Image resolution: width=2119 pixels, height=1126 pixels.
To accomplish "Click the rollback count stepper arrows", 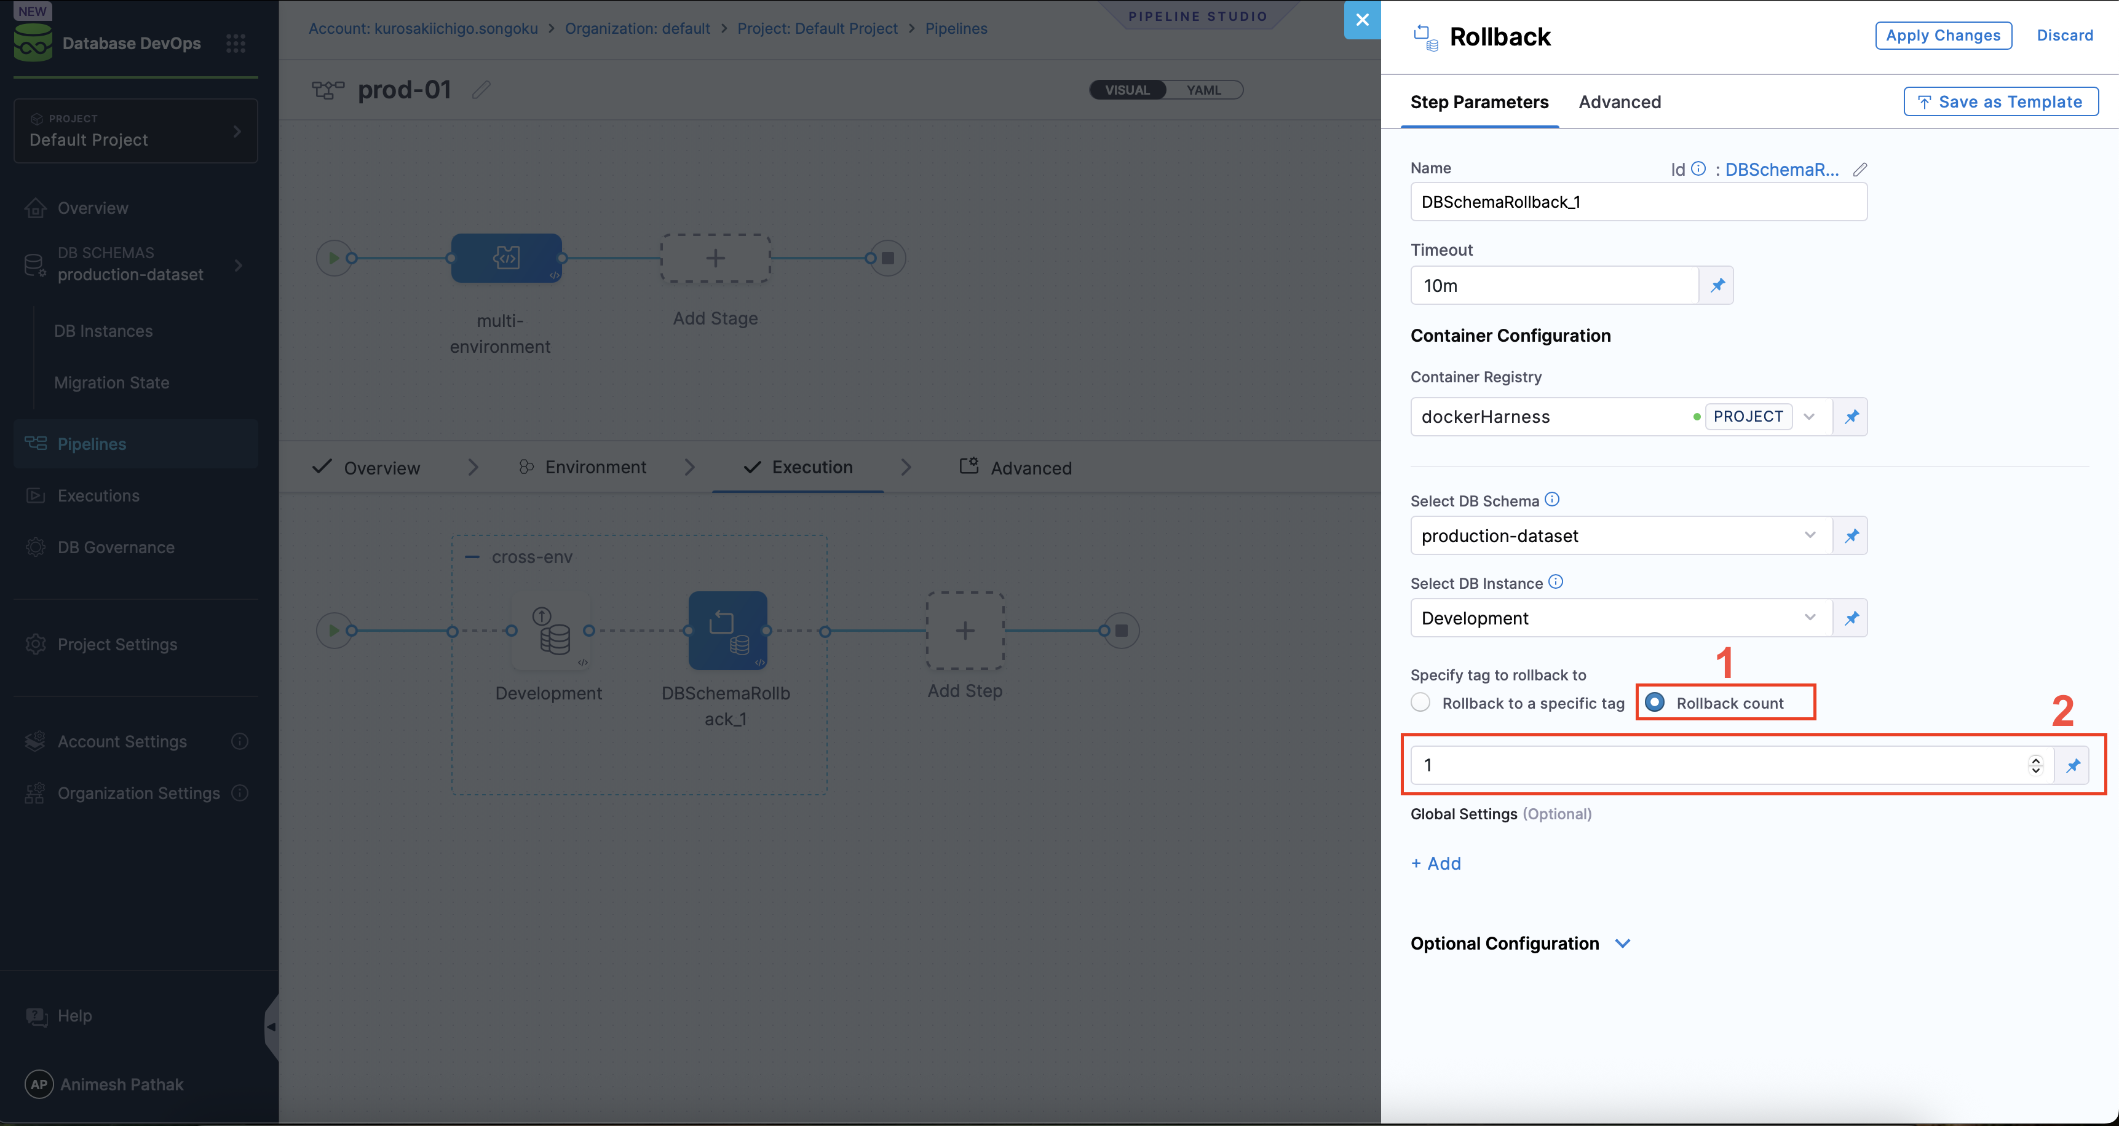I will (2035, 765).
